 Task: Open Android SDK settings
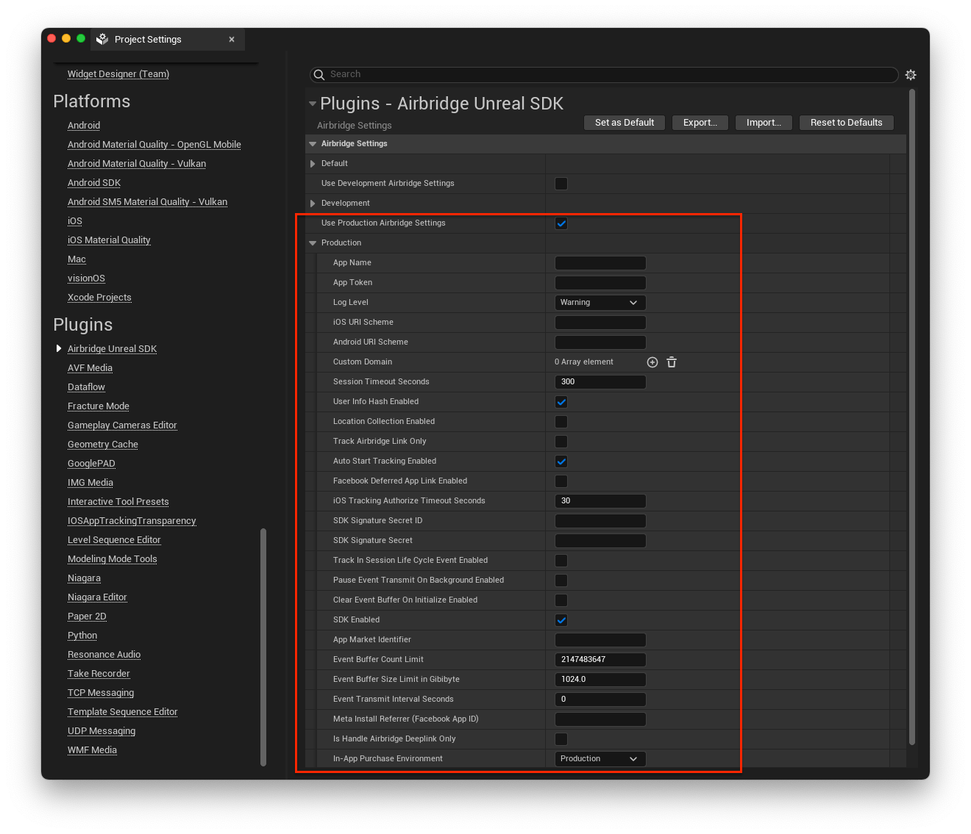(94, 183)
